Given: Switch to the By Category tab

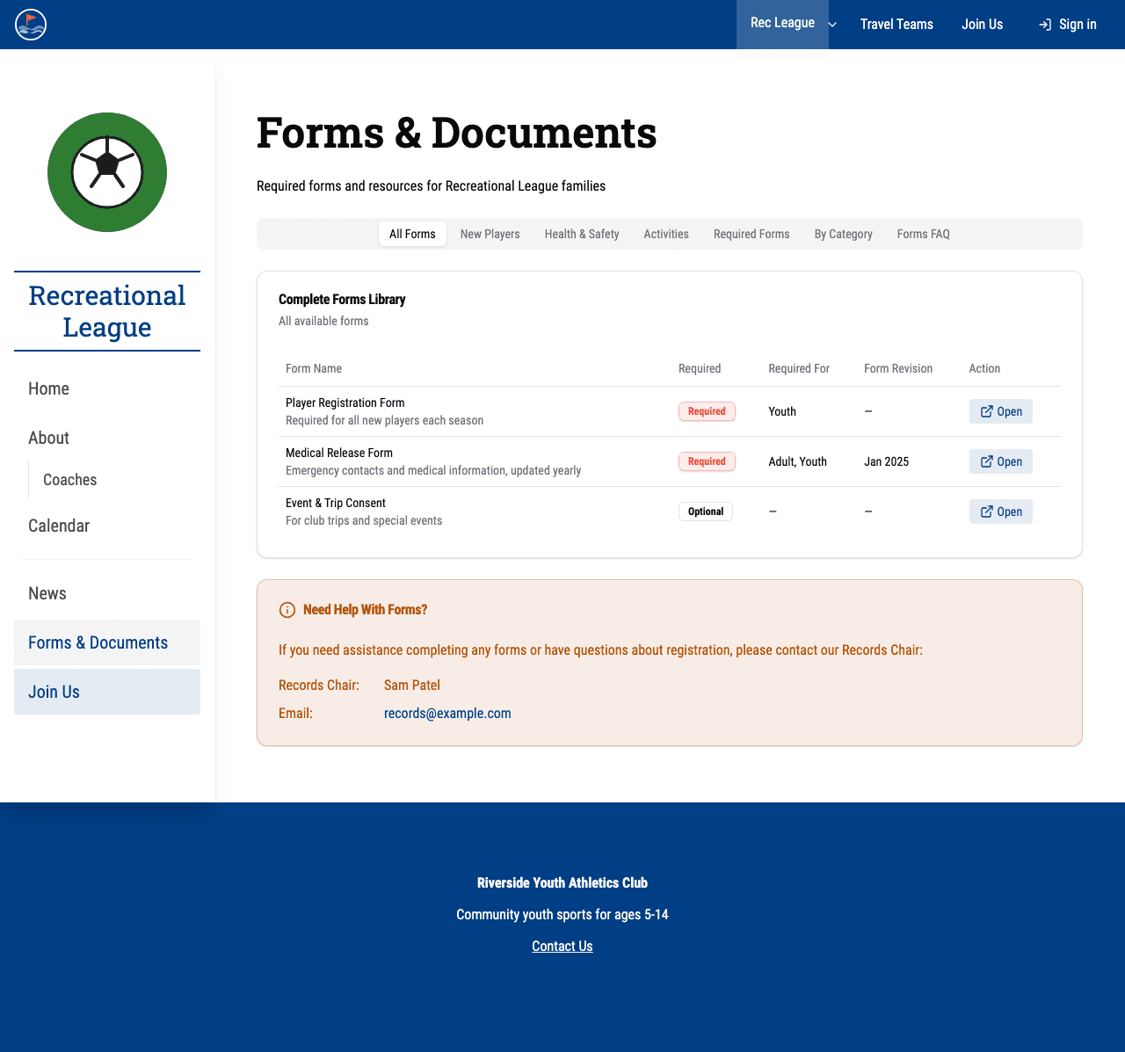Looking at the screenshot, I should click(x=843, y=234).
